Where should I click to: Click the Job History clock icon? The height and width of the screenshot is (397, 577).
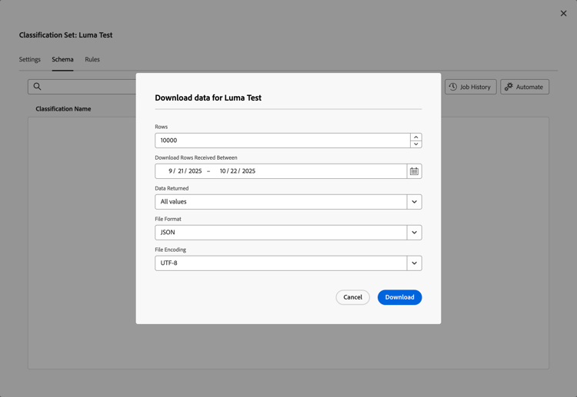tap(453, 87)
